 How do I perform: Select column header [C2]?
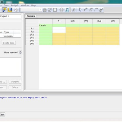pyautogui.click(x=73, y=21)
